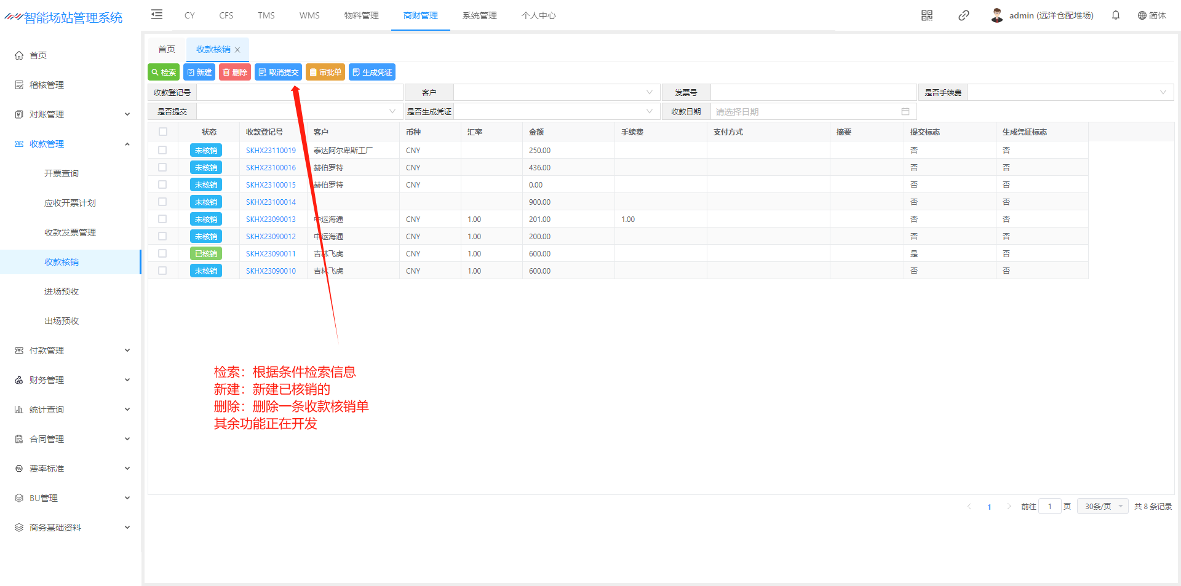This screenshot has height=586, width=1181.
Task: Open record link SKHX23100016
Action: click(271, 167)
